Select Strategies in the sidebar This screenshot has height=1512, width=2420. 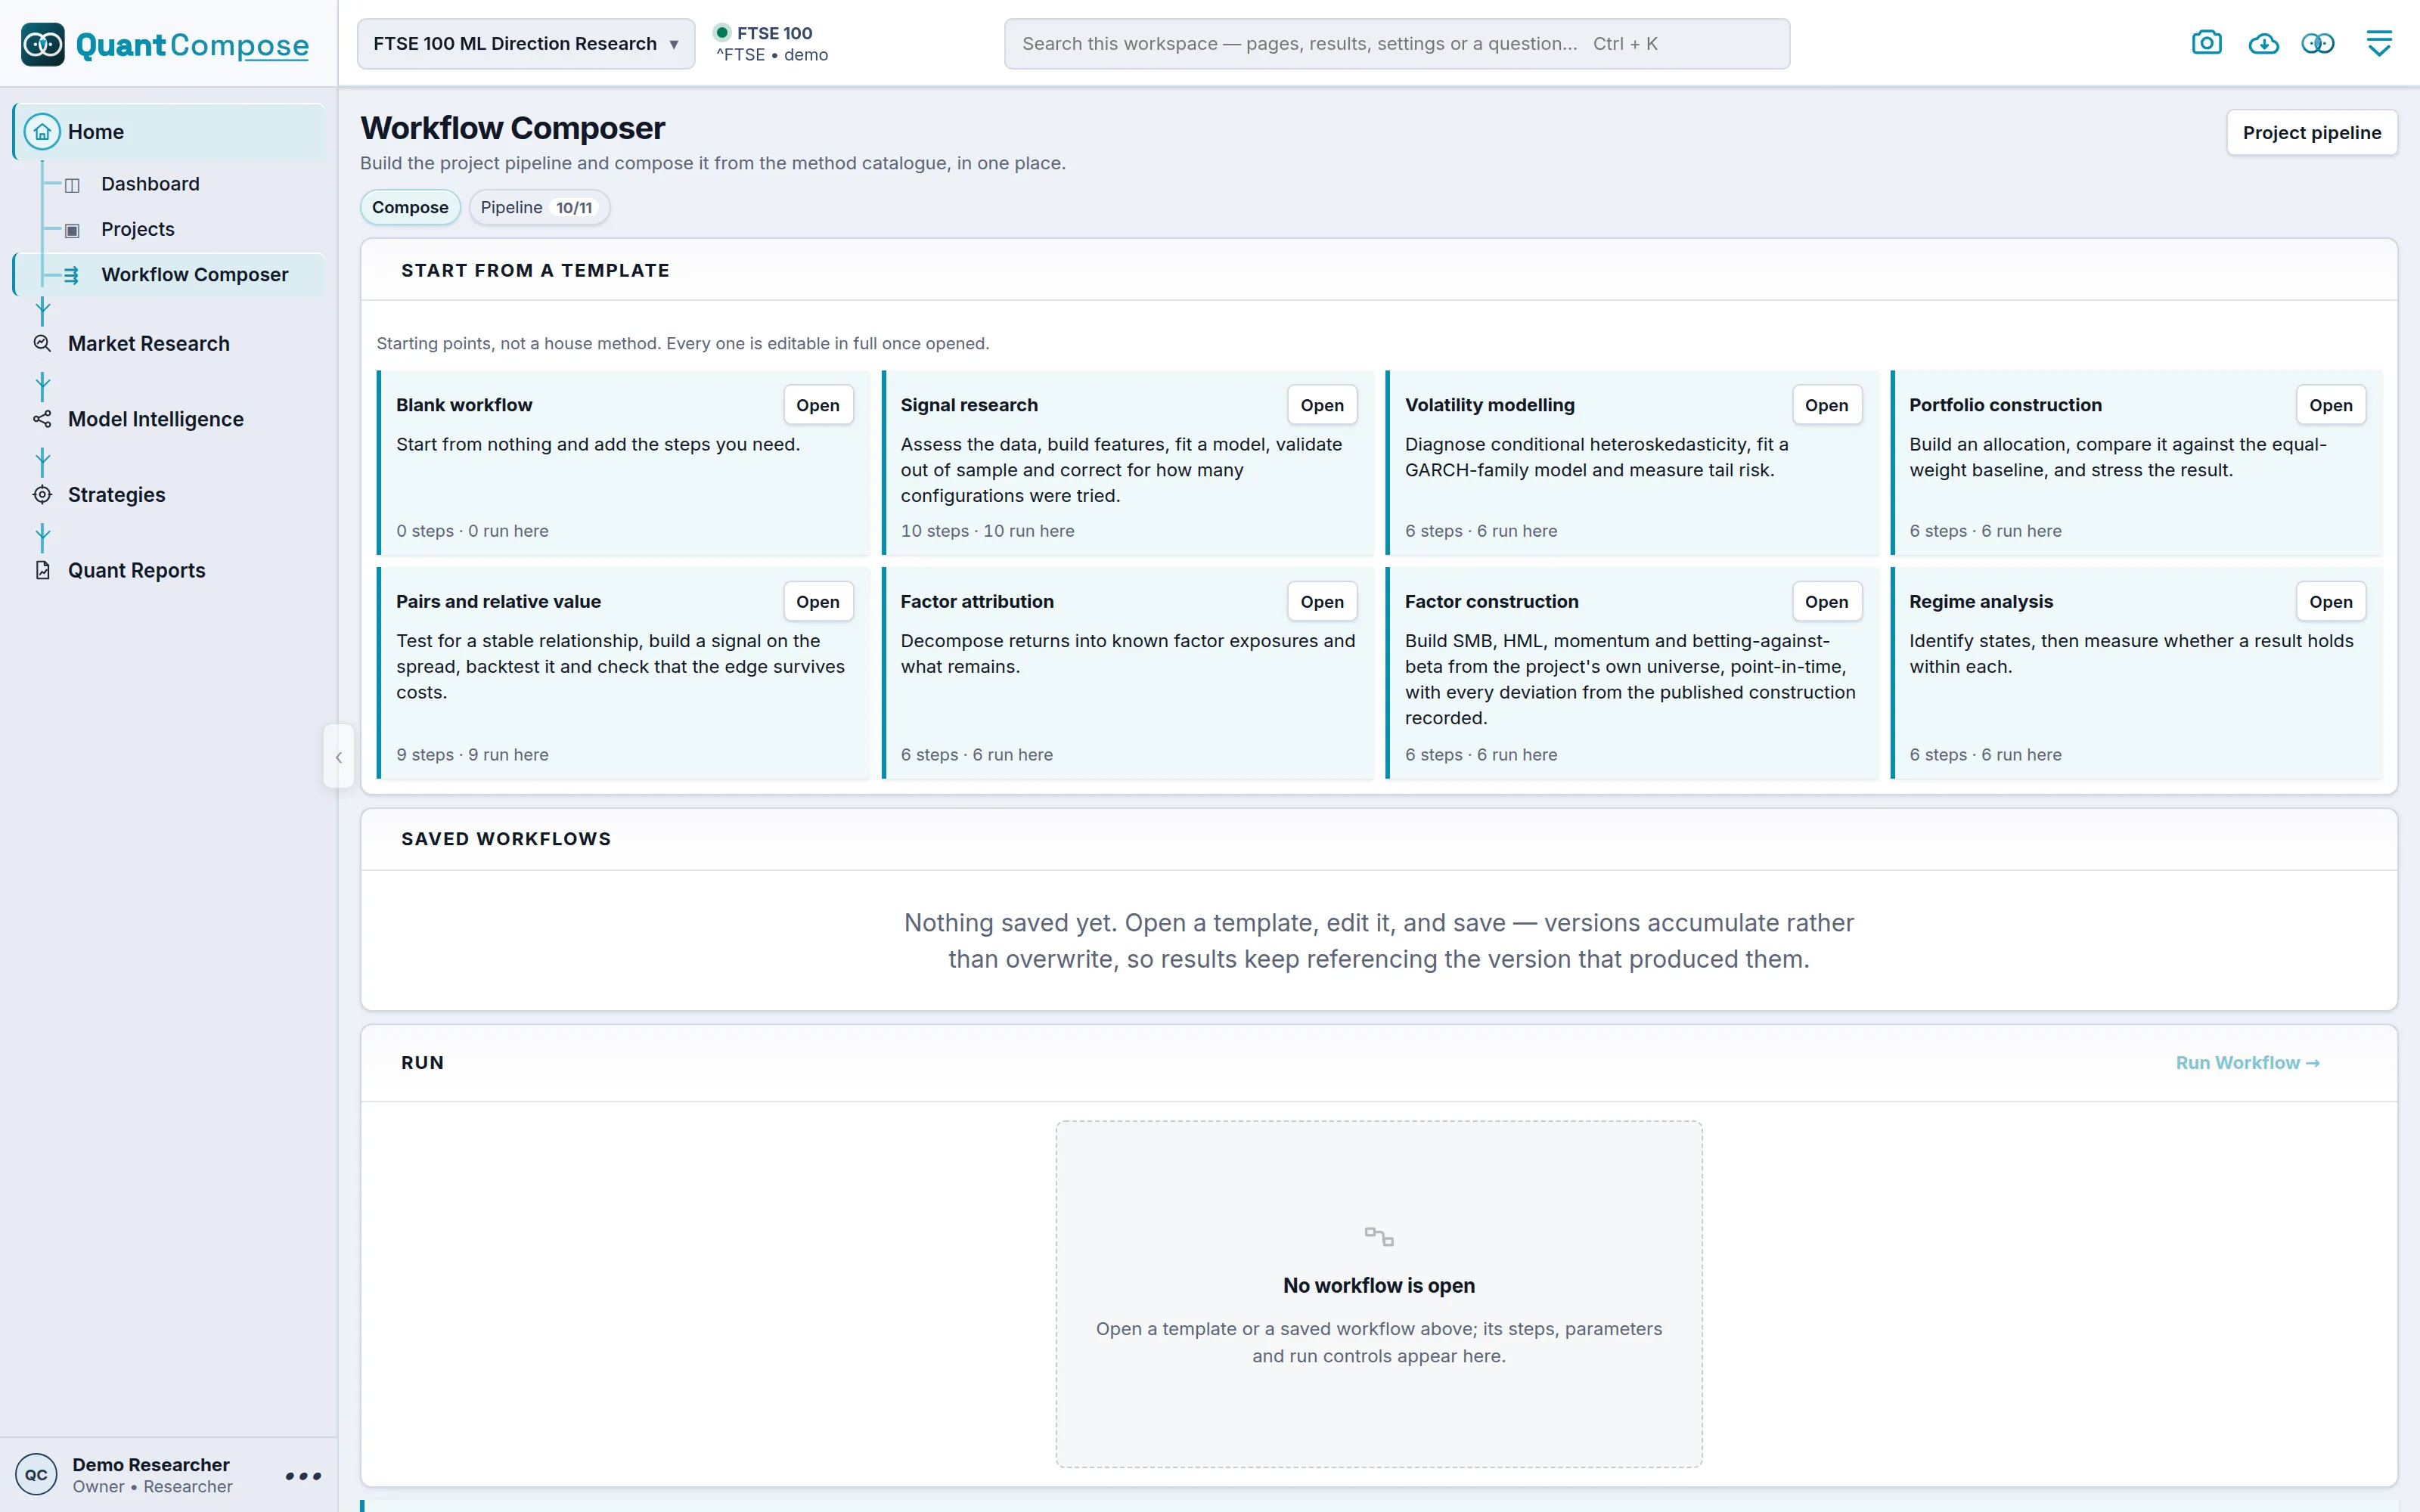click(x=116, y=494)
